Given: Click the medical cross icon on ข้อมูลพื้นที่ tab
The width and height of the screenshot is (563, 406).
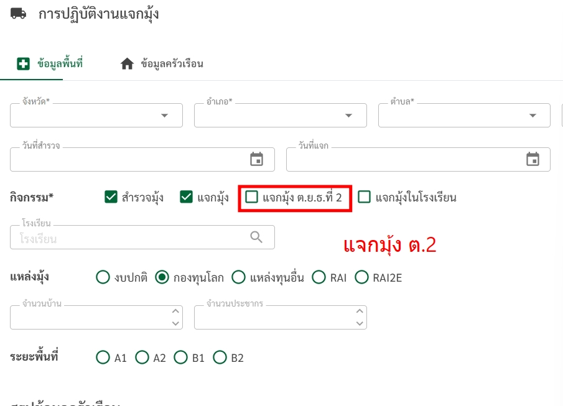Looking at the screenshot, I should [x=23, y=64].
